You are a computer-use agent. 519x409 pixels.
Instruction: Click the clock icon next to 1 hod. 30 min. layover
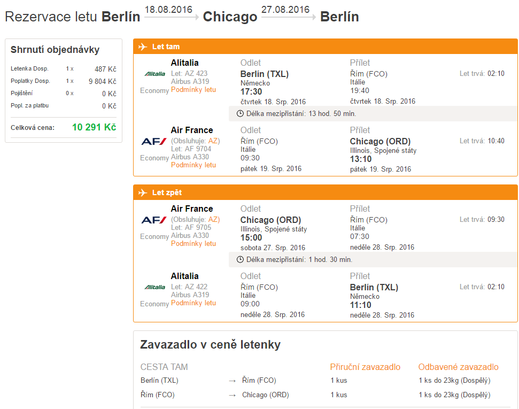pos(241,260)
